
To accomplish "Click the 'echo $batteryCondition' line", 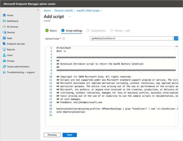I will point(71,112).
